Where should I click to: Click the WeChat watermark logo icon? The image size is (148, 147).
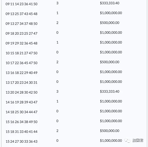tap(127, 140)
